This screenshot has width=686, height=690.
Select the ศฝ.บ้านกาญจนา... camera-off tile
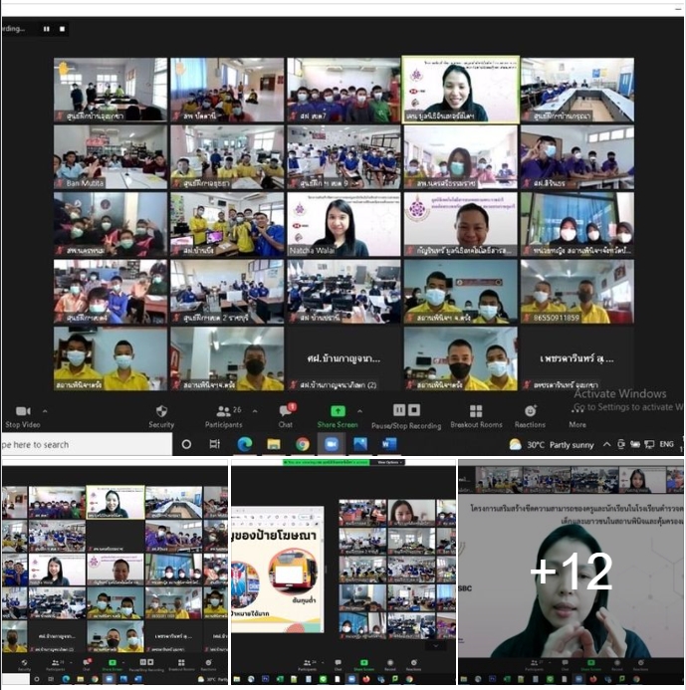[x=343, y=358]
